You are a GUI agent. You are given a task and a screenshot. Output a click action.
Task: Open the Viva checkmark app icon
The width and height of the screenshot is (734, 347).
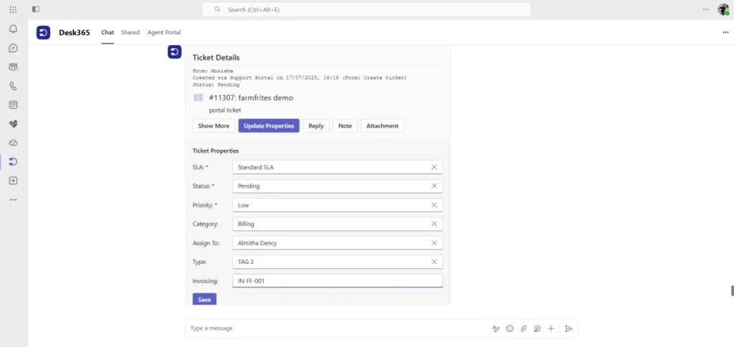(13, 123)
